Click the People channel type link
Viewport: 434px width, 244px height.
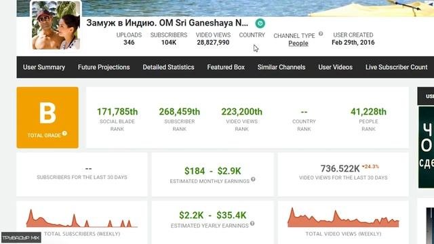(298, 43)
